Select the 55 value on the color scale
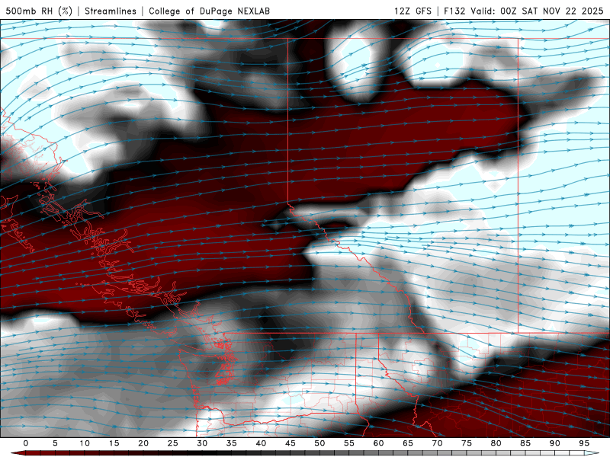 click(x=349, y=443)
